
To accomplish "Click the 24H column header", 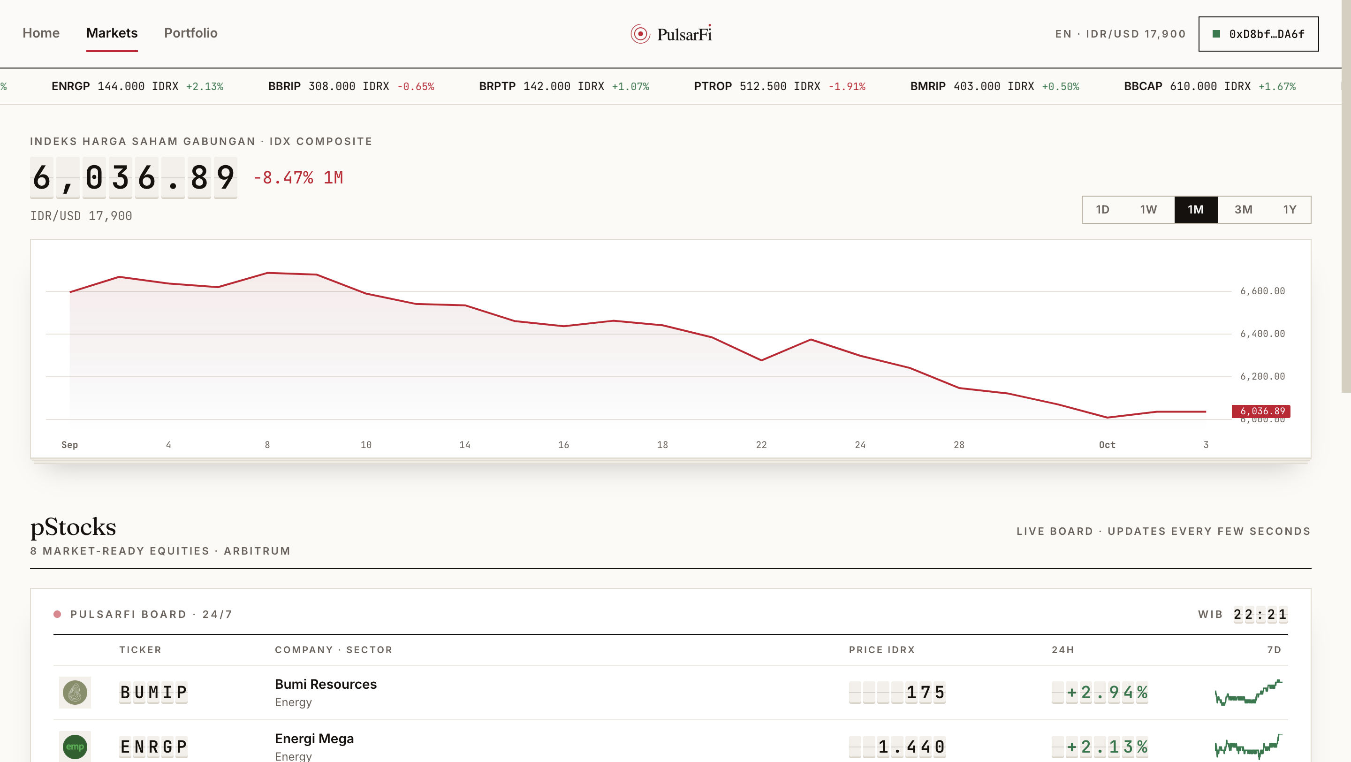I will (x=1063, y=650).
